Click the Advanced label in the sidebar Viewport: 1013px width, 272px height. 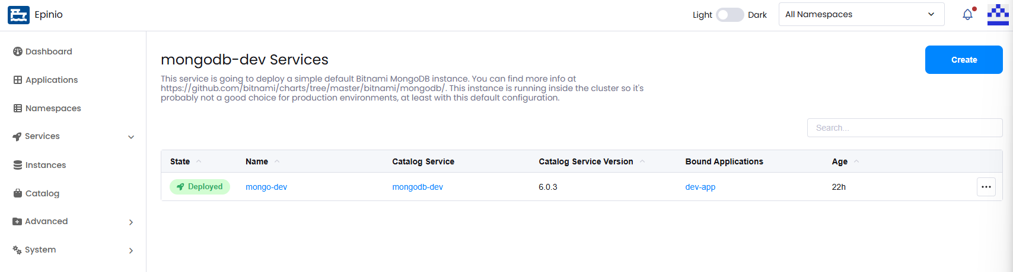coord(46,221)
